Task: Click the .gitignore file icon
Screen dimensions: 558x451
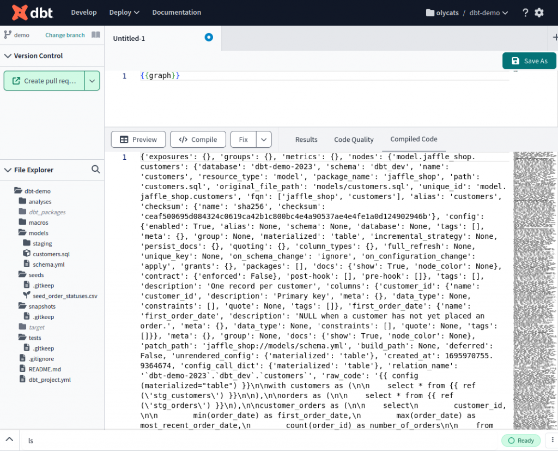Action: tap(22, 358)
